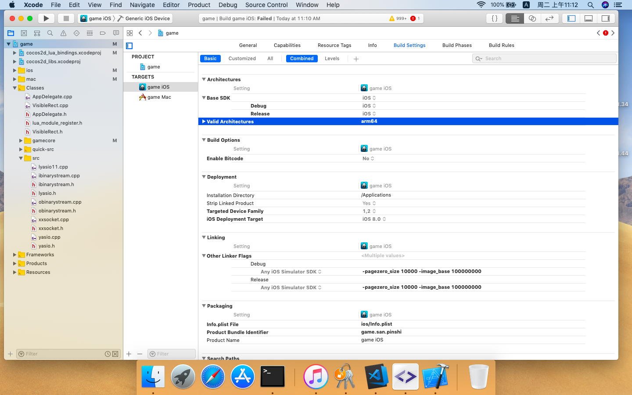Screen dimensions: 632x395
Task: Show Customized build settings
Action: [242, 58]
